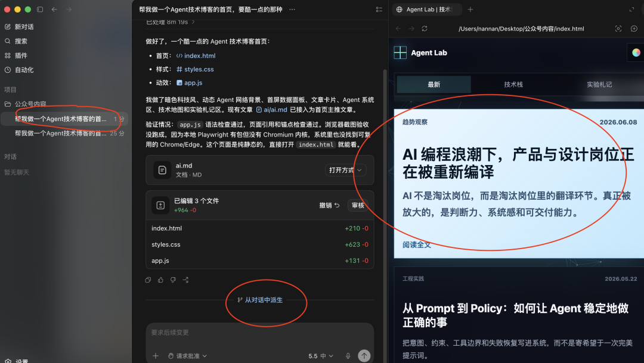Image resolution: width=644 pixels, height=363 pixels.
Task: Collapse the 公众号内容 project folder
Action: click(x=26, y=104)
